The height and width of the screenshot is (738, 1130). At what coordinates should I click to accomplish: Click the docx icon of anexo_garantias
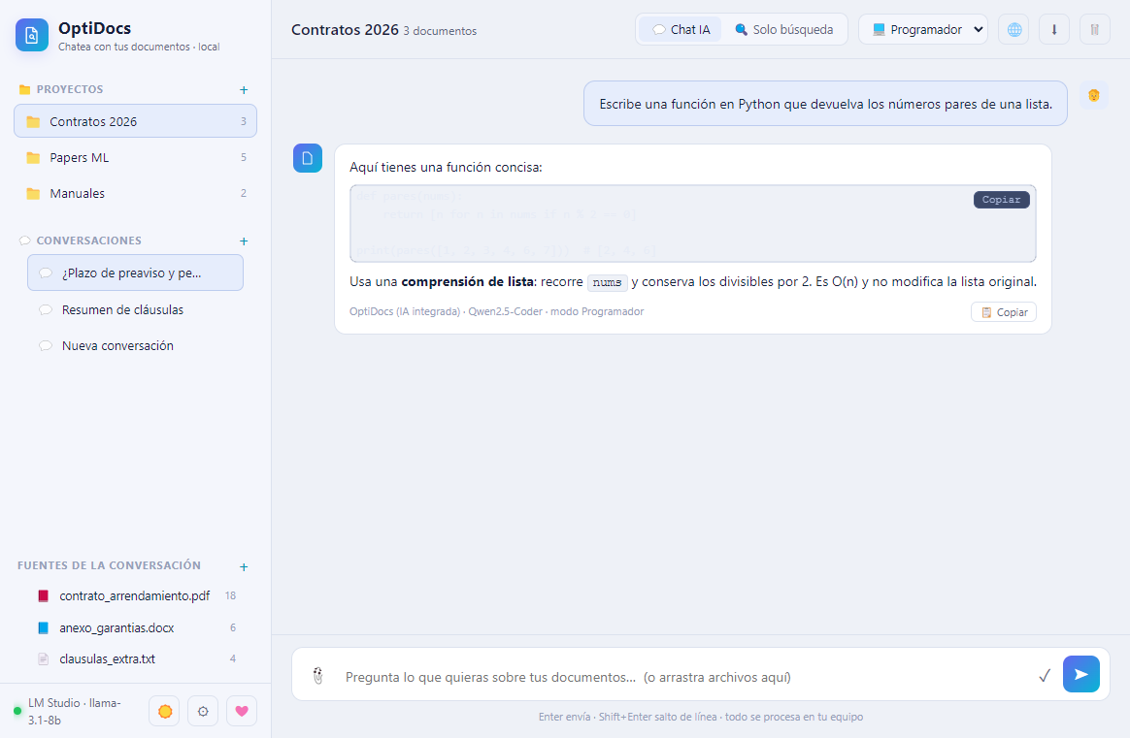[x=44, y=627]
